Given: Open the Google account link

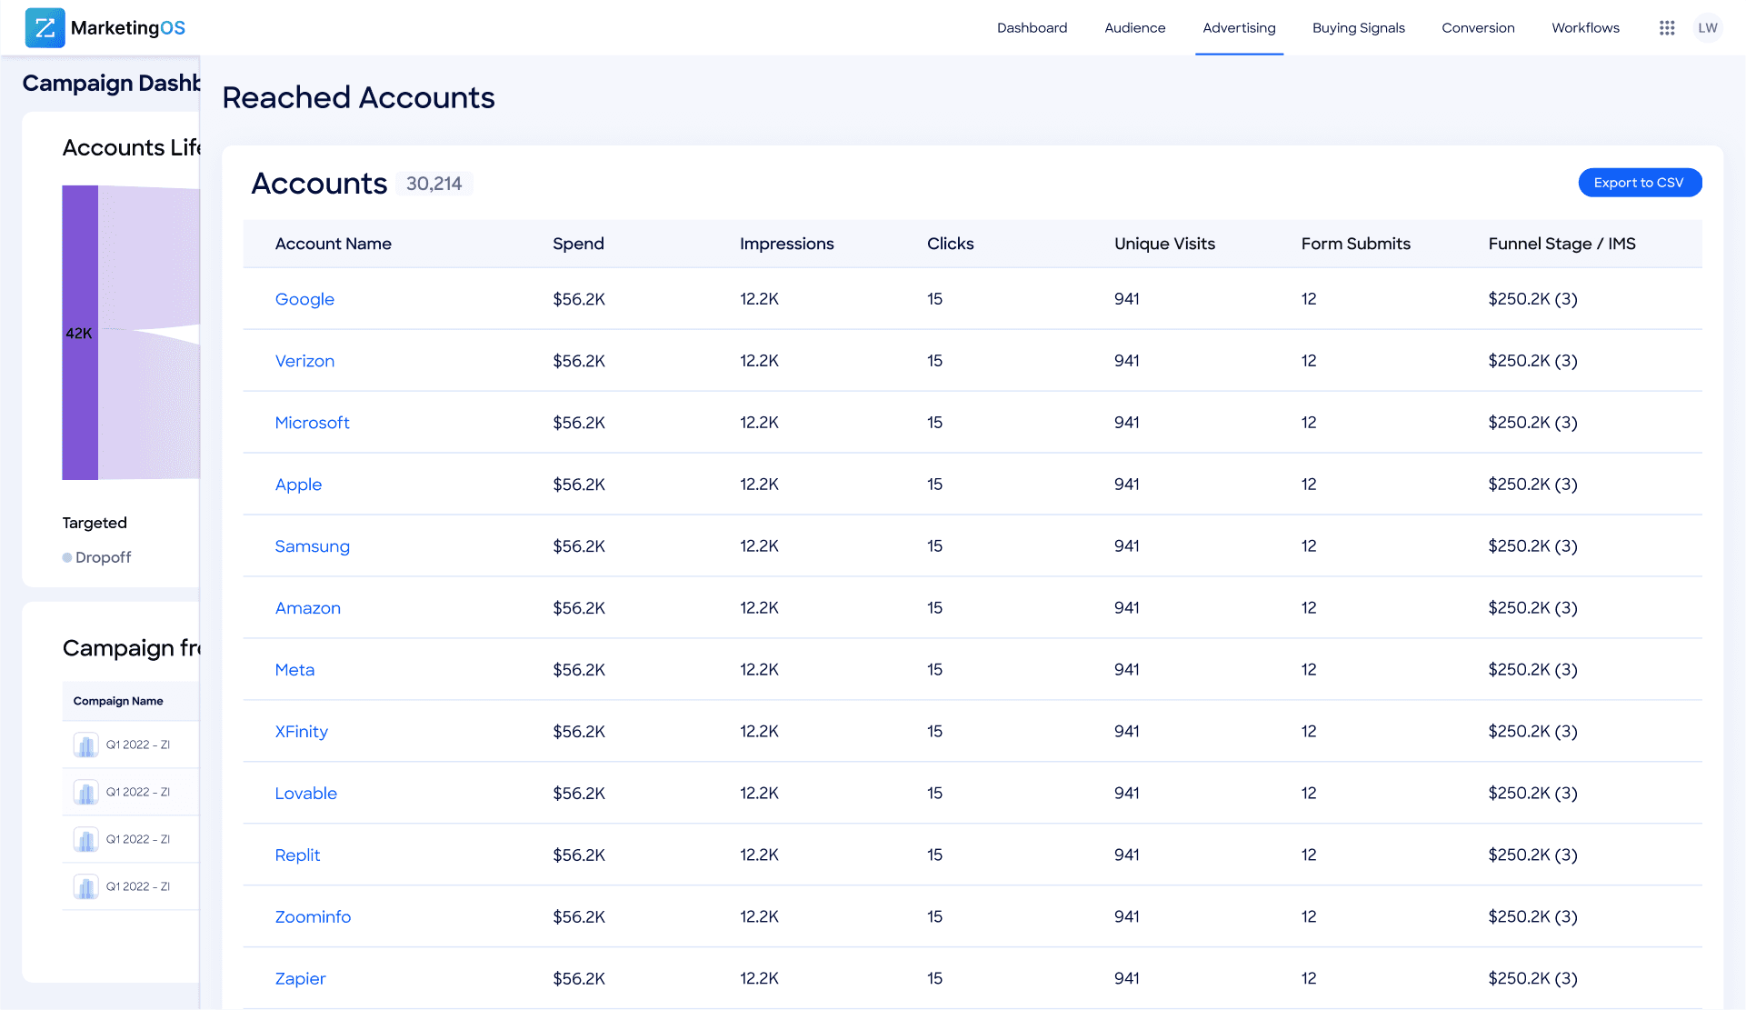Looking at the screenshot, I should (304, 299).
